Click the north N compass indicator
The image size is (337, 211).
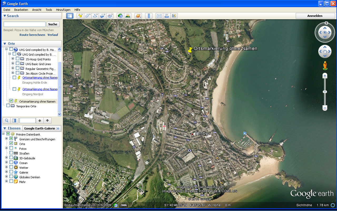coord(326,23)
